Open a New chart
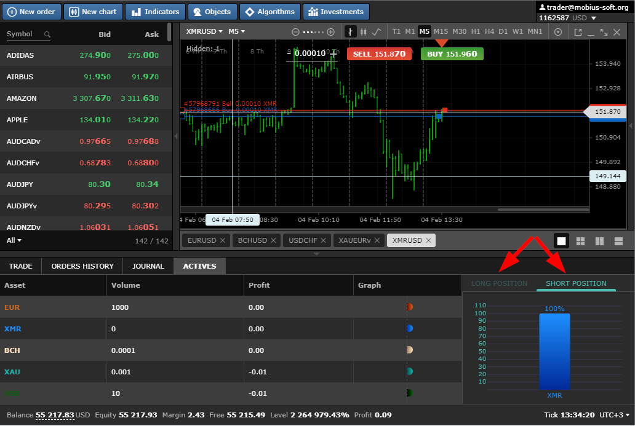635x426 pixels. tap(93, 12)
